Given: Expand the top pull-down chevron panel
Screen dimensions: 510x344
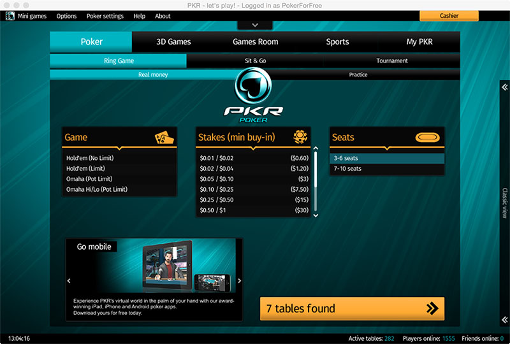Looking at the screenshot, I should click(x=254, y=25).
